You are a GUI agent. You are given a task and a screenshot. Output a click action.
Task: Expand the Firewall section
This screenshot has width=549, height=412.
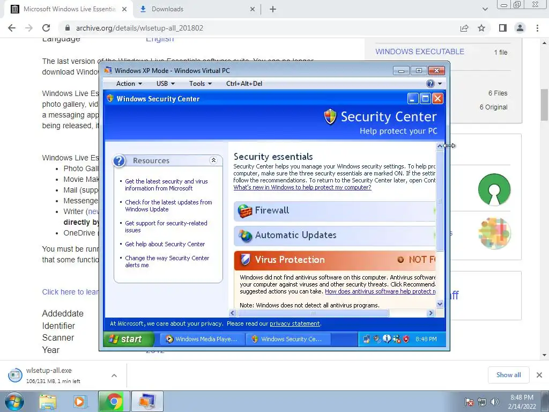(x=335, y=211)
